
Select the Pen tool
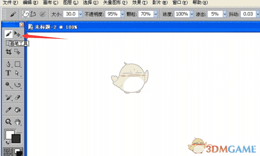pos(9,64)
